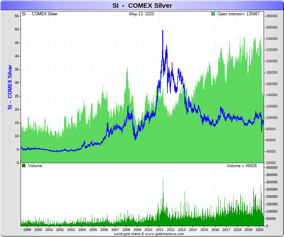The image size is (284, 237).
Task: Click the 'Open Interest= 135987' value
Action: (x=238, y=14)
